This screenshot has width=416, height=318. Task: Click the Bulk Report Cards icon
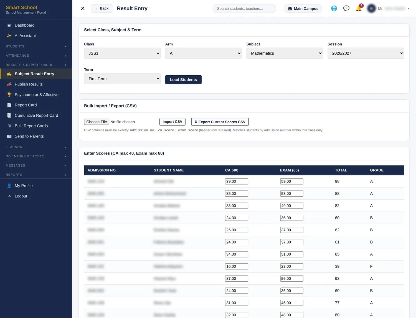click(9, 126)
